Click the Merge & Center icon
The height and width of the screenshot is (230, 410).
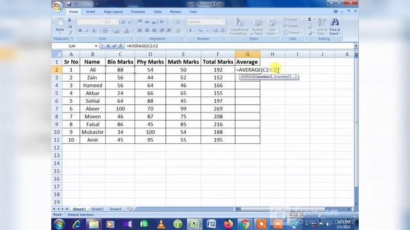coord(177,31)
